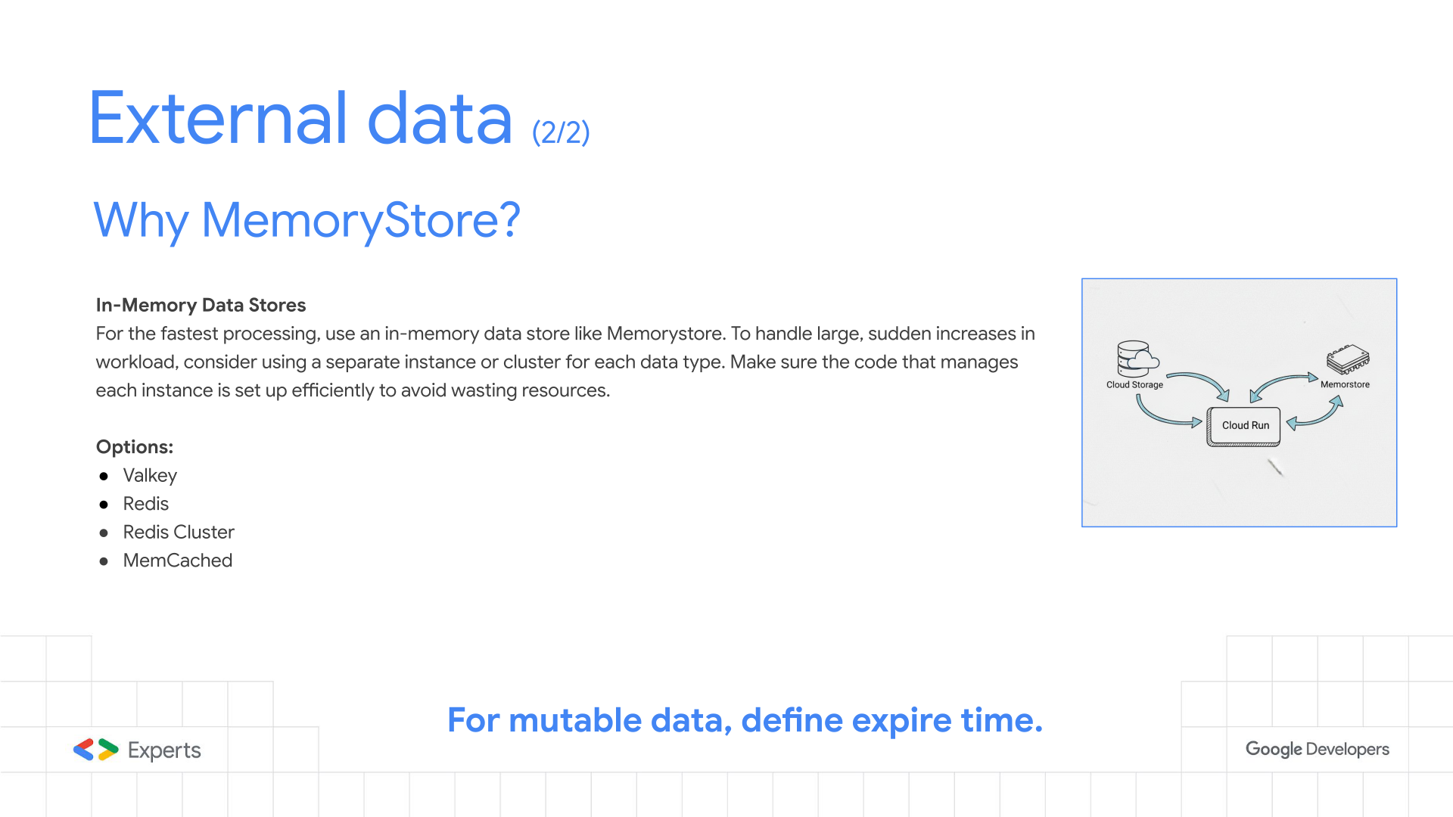Click the "Options:" label
The width and height of the screenshot is (1453, 817).
[x=135, y=447]
